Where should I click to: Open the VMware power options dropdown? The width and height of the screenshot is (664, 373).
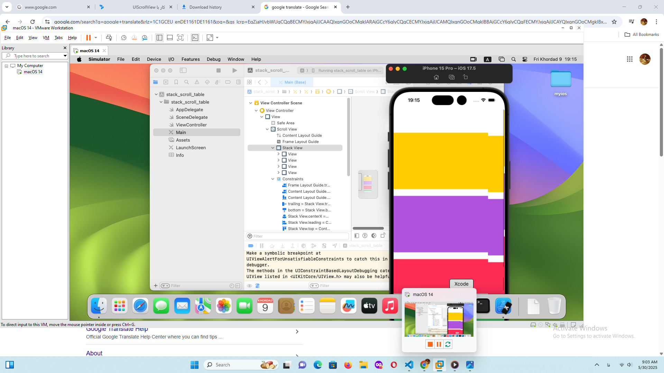tap(96, 38)
